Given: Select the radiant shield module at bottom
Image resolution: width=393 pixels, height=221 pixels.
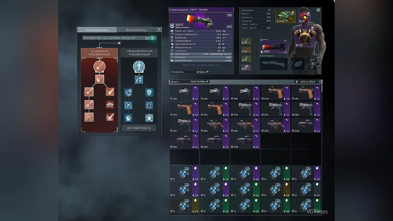Looking at the screenshot, I should click(149, 118).
